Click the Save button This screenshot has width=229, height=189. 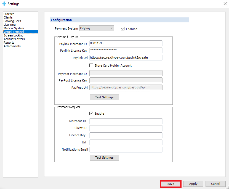tap(171, 184)
